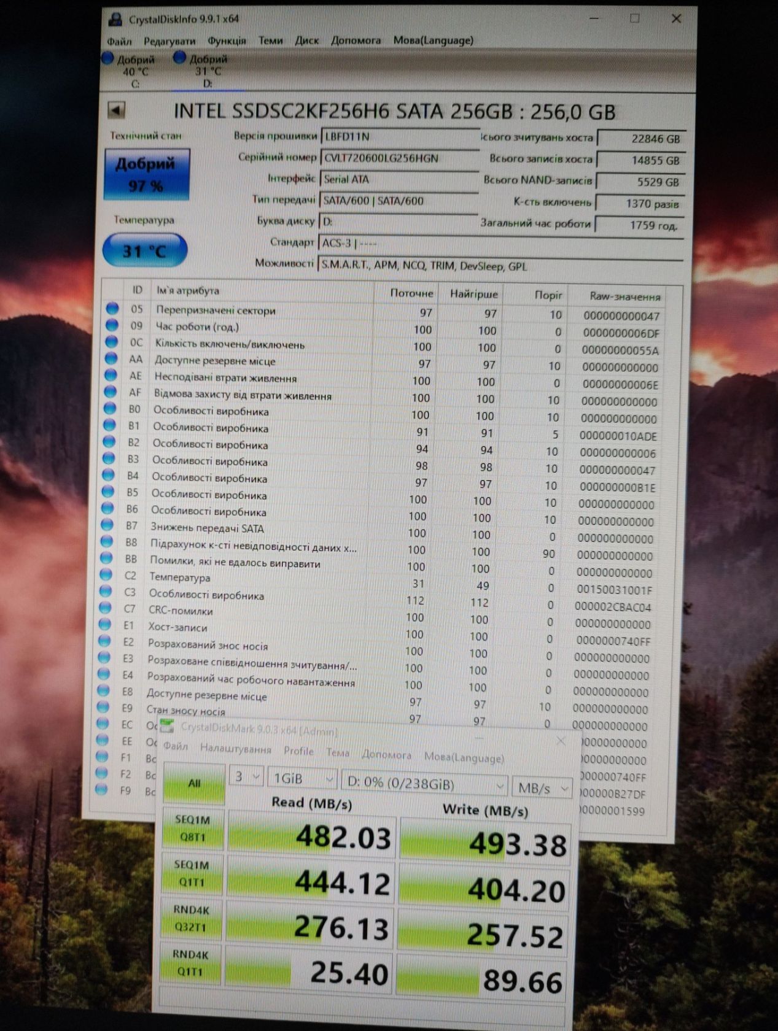Image resolution: width=778 pixels, height=1031 pixels.
Task: Click the Поточне column header
Action: tap(411, 293)
